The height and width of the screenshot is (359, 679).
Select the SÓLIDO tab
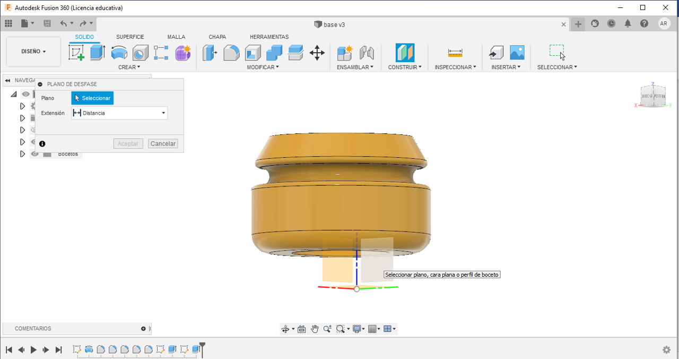click(x=84, y=37)
